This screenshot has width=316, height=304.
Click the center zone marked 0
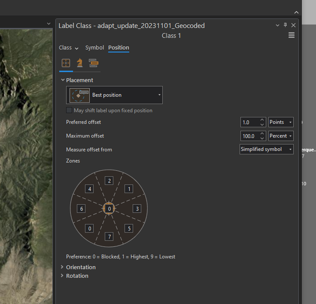(109, 209)
